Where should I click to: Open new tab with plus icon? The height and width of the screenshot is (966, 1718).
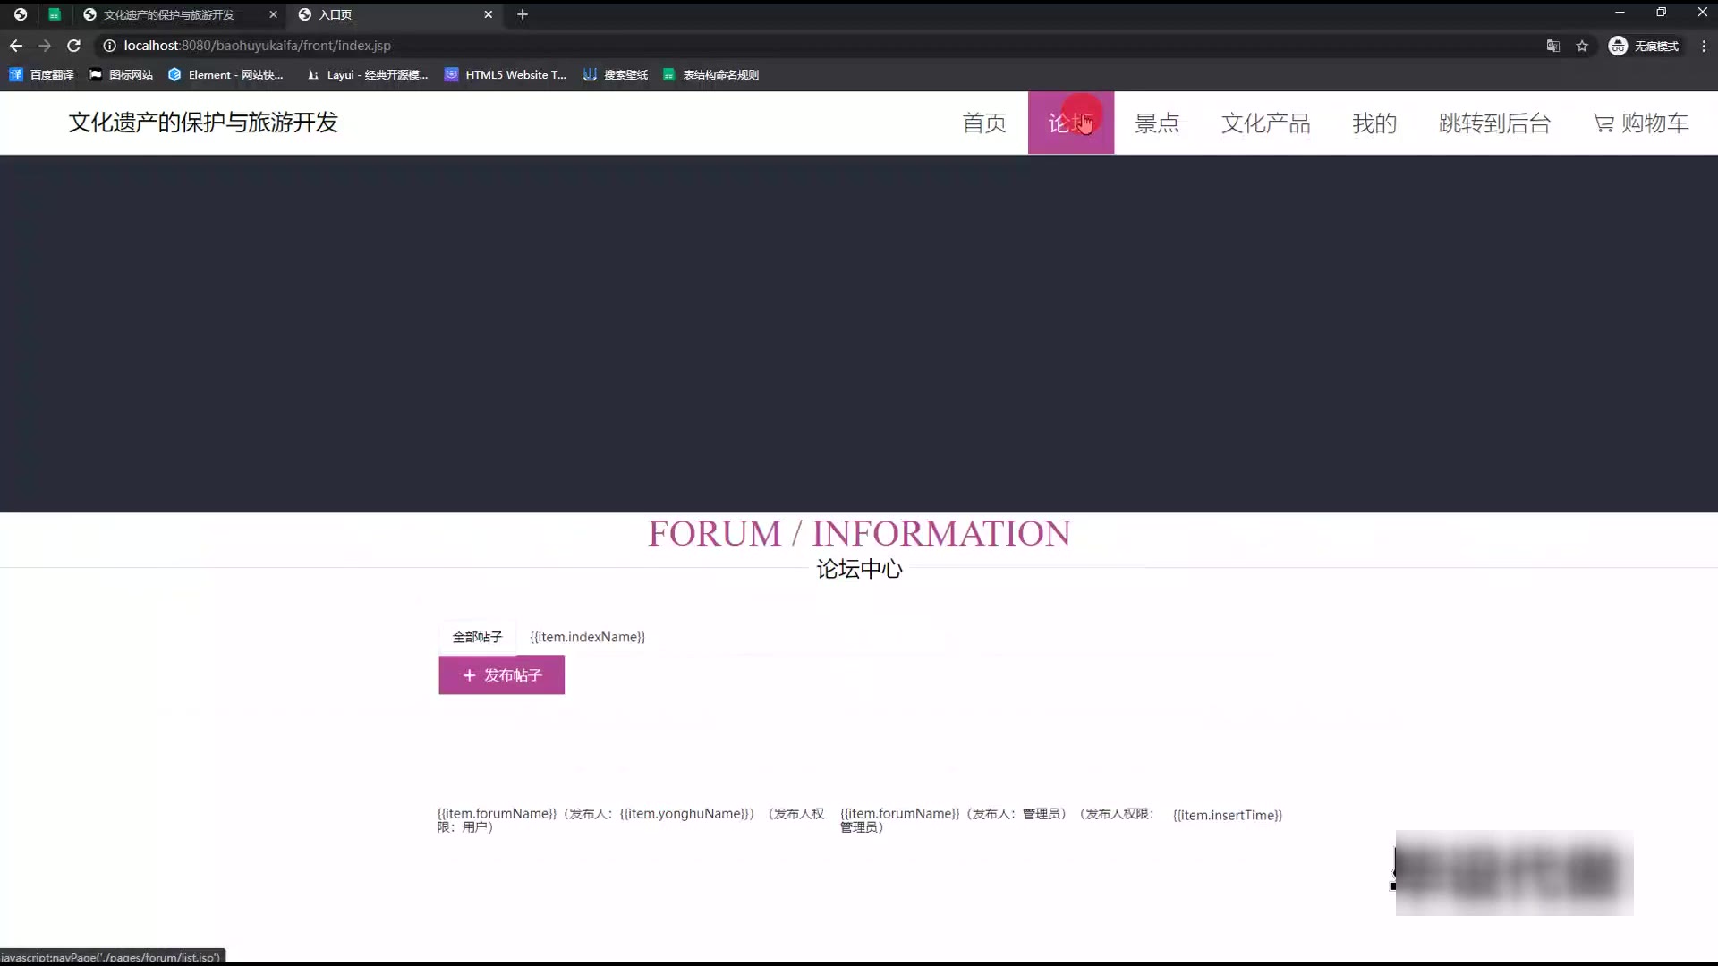(x=523, y=14)
